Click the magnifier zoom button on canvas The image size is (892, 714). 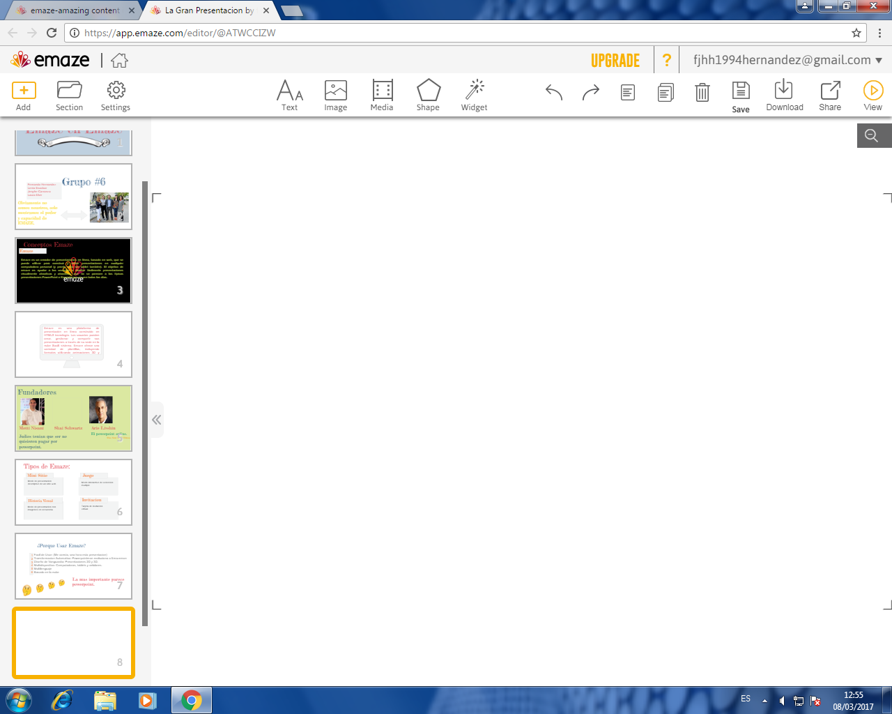(874, 135)
